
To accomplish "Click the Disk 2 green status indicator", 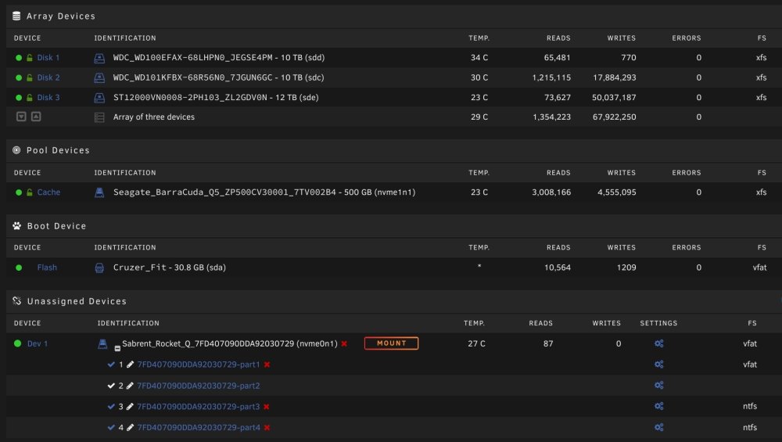I will pyautogui.click(x=19, y=77).
